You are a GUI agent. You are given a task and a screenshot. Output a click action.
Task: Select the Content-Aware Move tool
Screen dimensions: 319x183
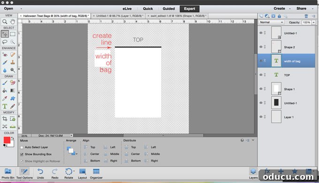click(x=5, y=126)
